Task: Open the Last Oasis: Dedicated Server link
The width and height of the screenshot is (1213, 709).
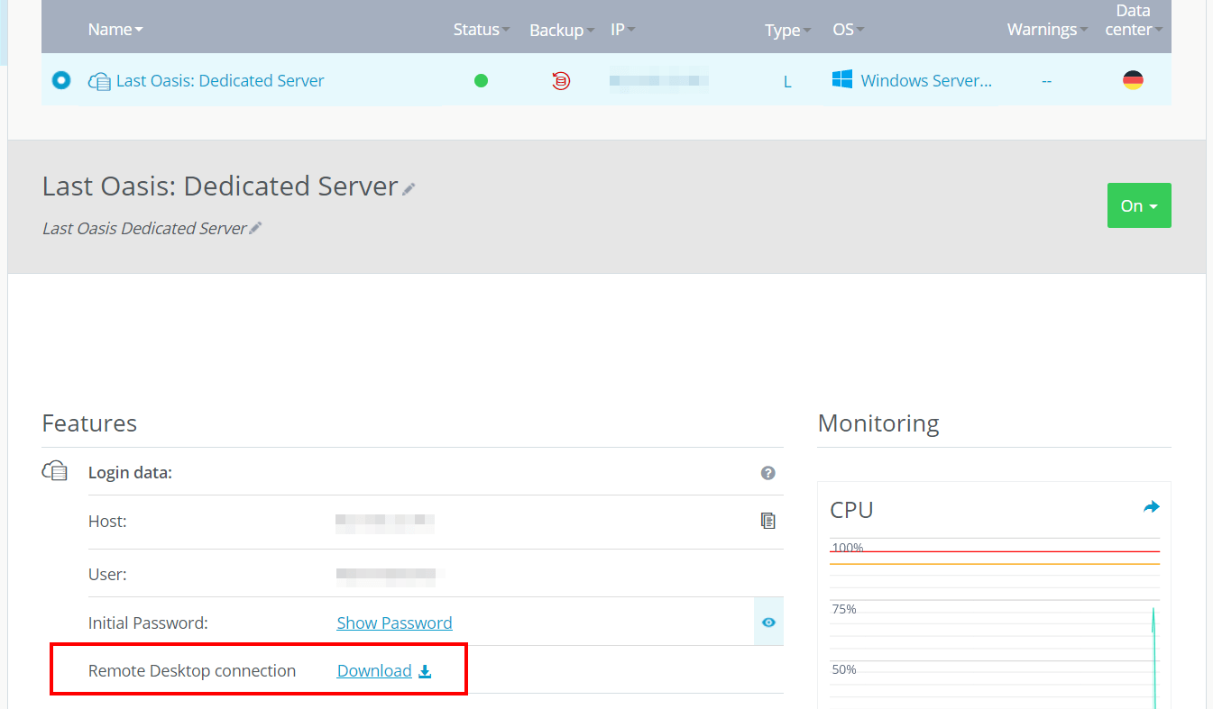Action: 220,81
